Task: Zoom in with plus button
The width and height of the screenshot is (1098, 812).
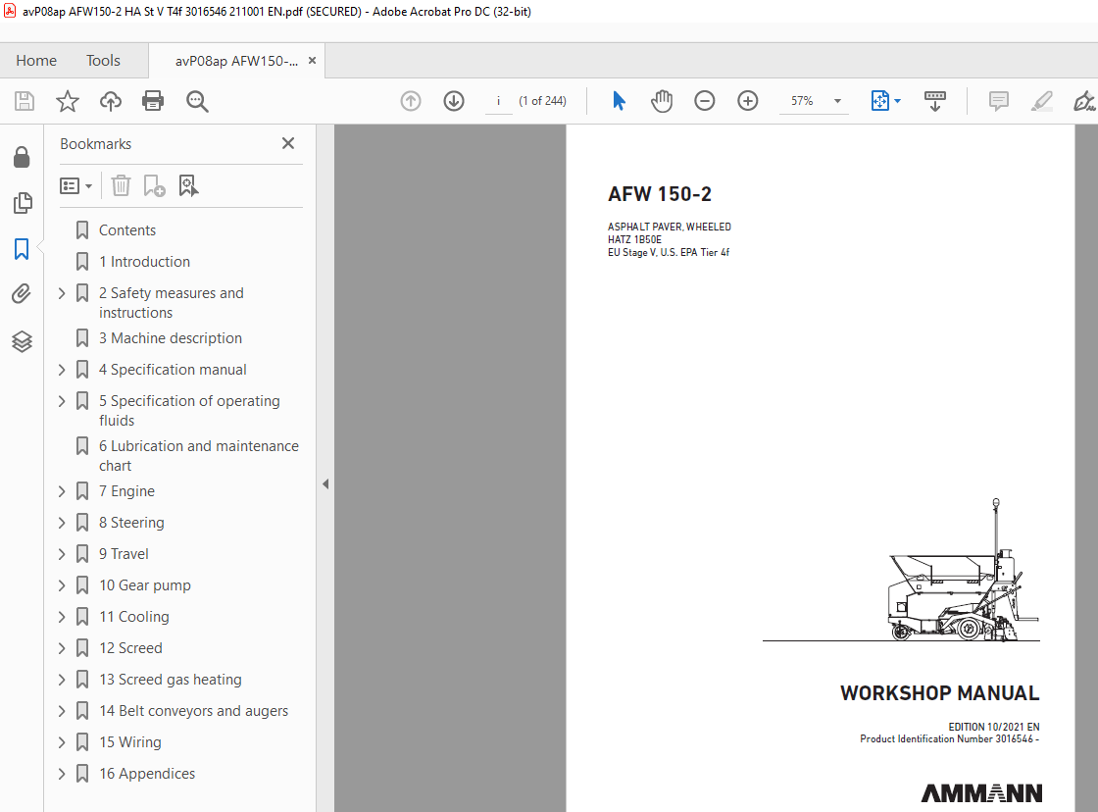Action: pos(748,101)
